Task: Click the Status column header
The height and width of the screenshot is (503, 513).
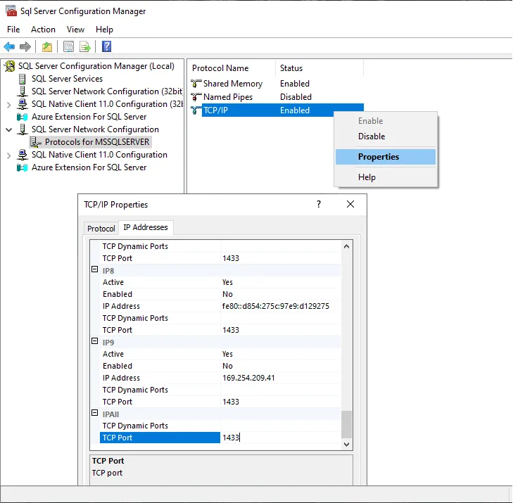Action: [319, 68]
